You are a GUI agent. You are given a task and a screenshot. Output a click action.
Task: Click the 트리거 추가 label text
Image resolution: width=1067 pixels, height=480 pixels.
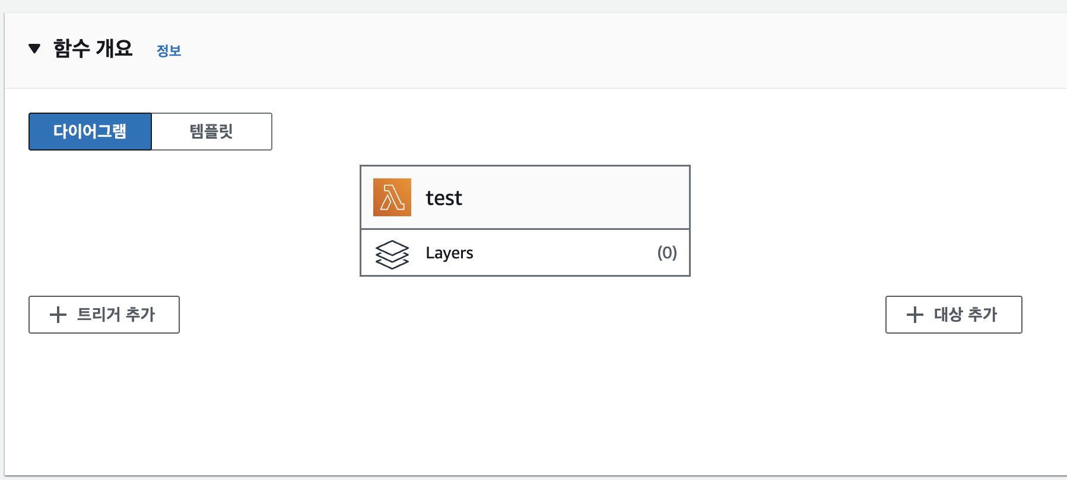116,315
